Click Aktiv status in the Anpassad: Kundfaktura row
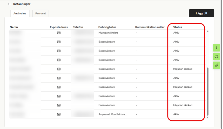The image size is (223, 129). pos(176,114)
